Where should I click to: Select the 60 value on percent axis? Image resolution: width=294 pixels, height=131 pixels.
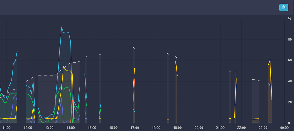coord(290,60)
